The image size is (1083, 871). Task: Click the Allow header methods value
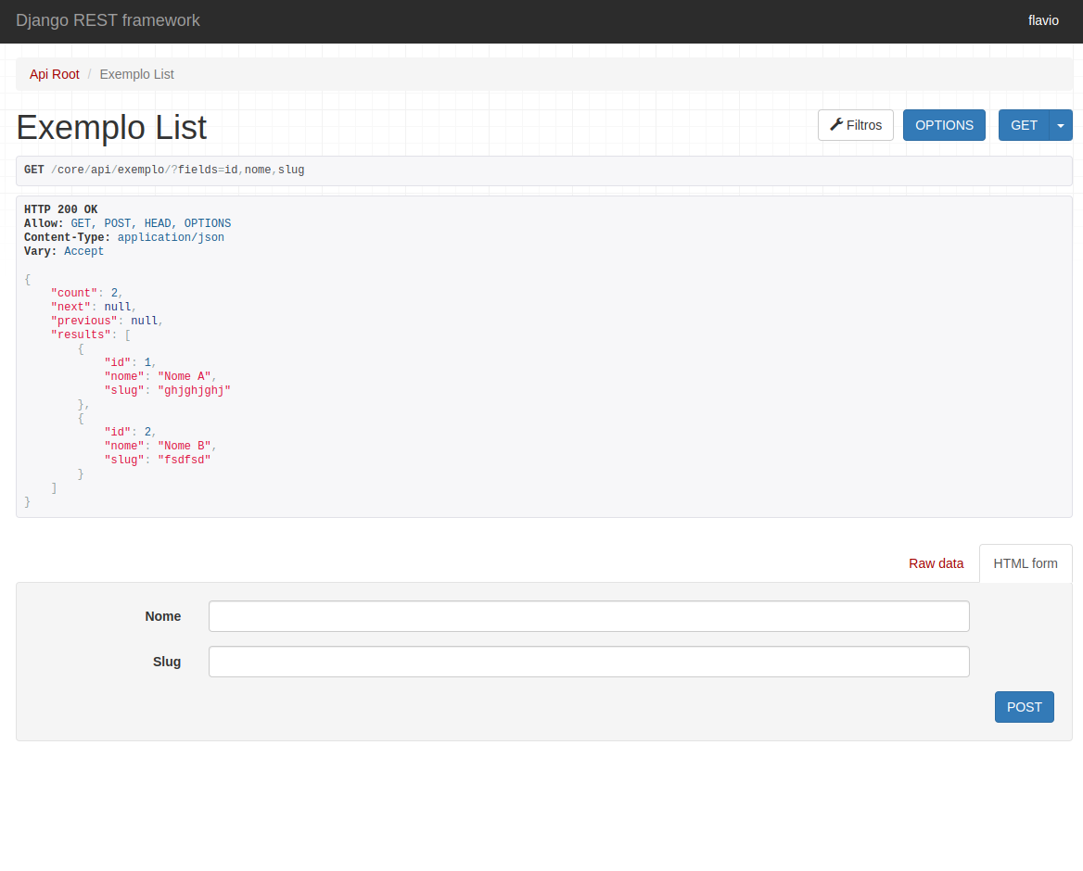point(150,223)
